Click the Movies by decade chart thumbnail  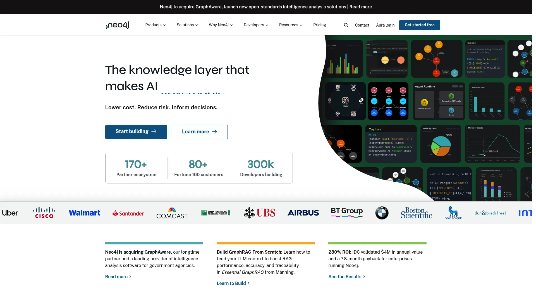tap(493, 144)
